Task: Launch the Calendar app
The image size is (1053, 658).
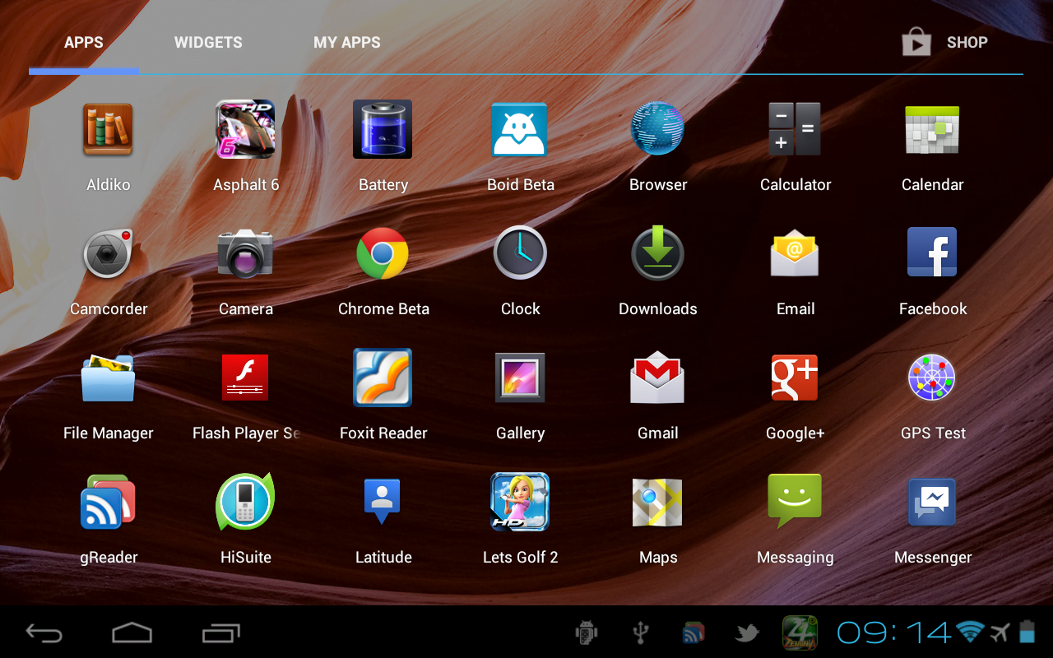Action: (932, 130)
